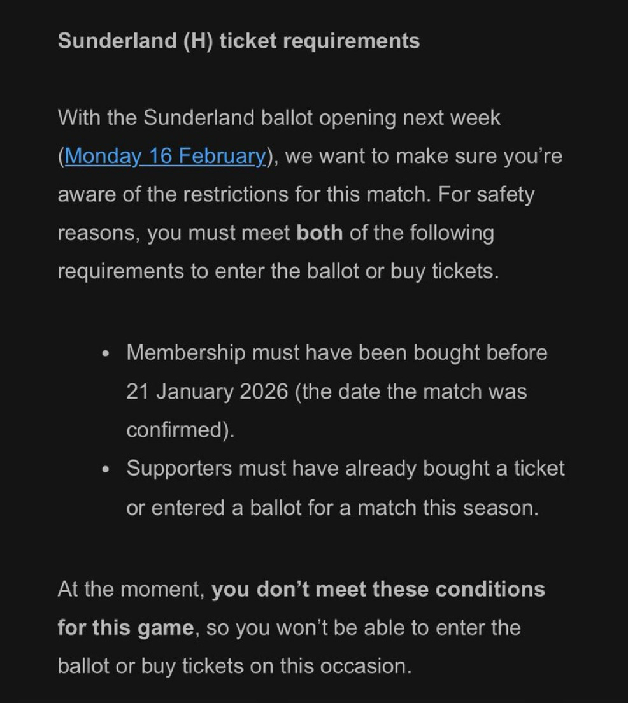
Task: Click "With the Sunderland ballot opening" line
Action: (x=279, y=118)
